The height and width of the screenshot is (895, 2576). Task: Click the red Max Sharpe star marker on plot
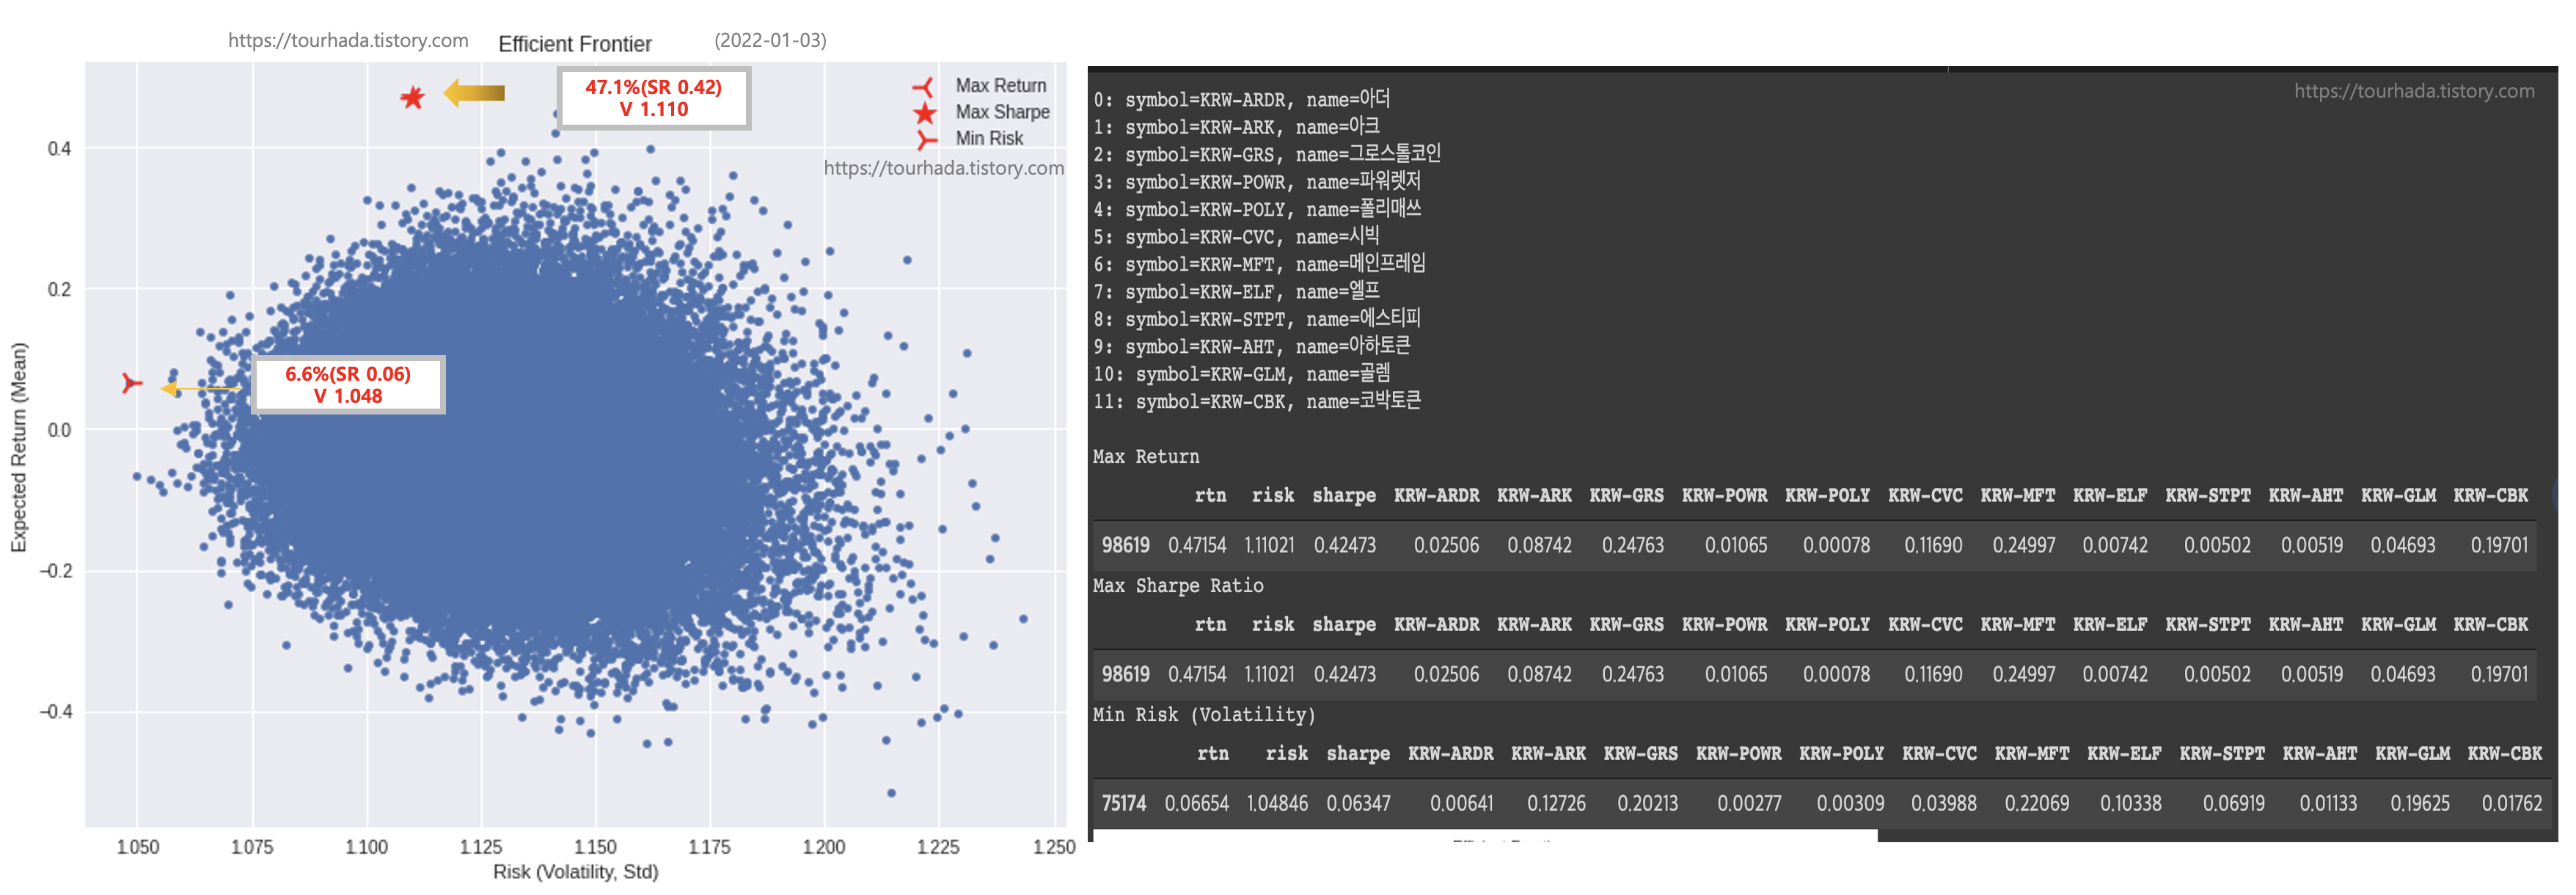(412, 97)
